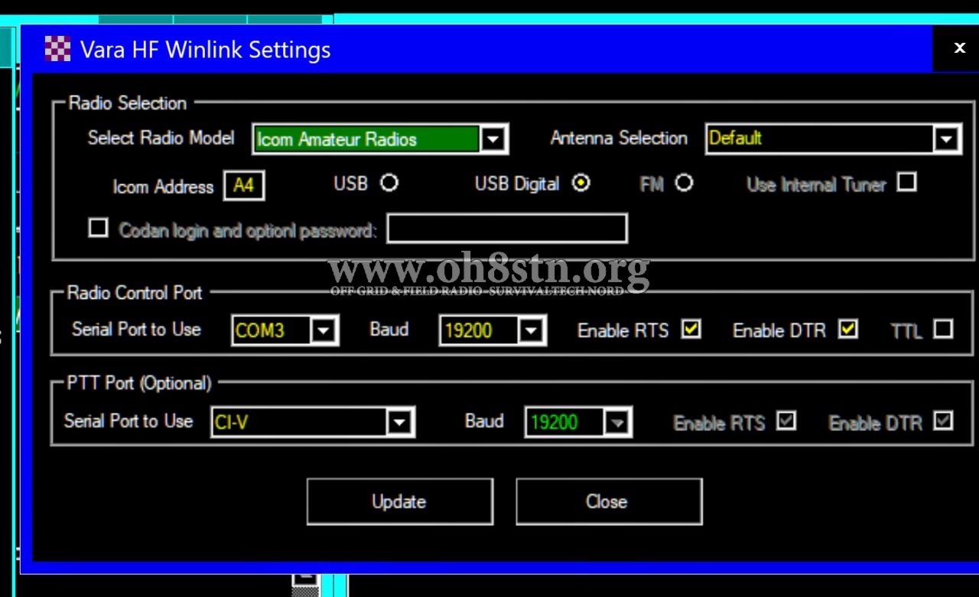Viewport: 979px width, 597px height.
Task: Click the Codan password text field
Action: (x=506, y=229)
